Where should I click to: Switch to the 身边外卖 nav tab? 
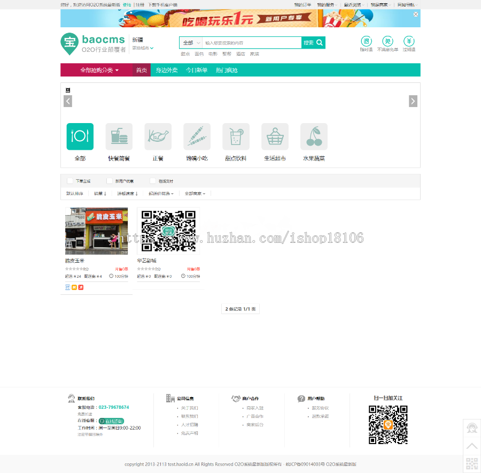(167, 70)
